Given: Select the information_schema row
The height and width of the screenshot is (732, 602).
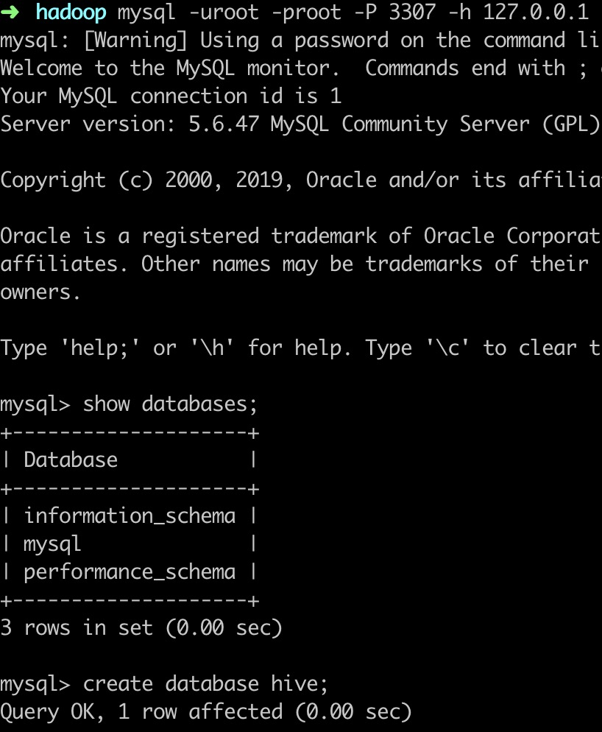Looking at the screenshot, I should [x=130, y=516].
